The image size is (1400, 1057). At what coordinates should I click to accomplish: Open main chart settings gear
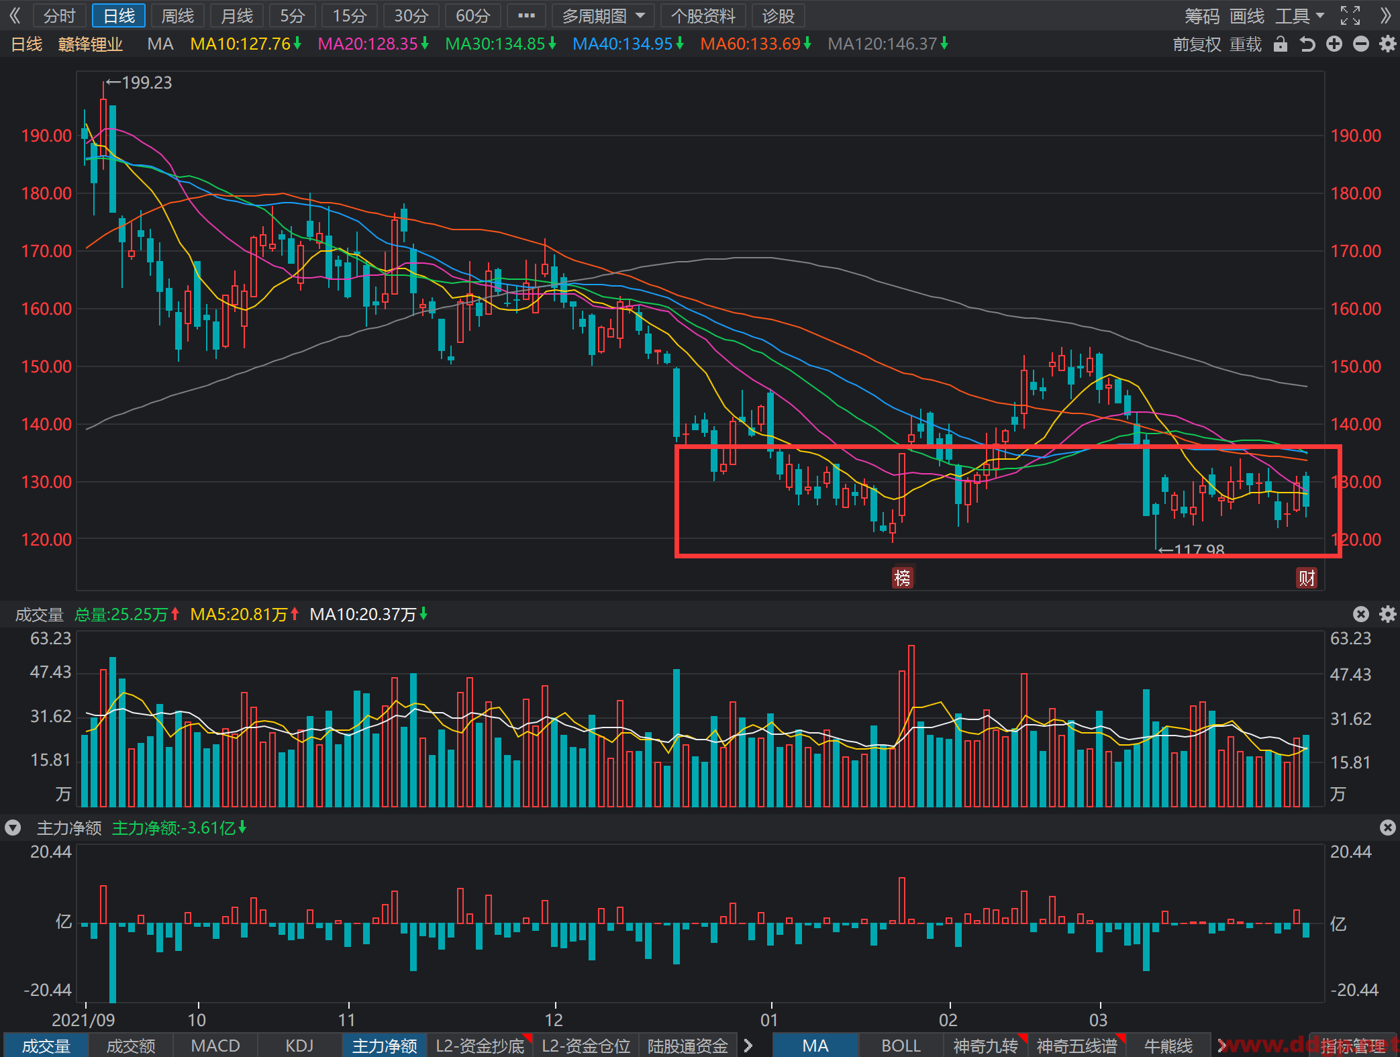pos(1387,44)
